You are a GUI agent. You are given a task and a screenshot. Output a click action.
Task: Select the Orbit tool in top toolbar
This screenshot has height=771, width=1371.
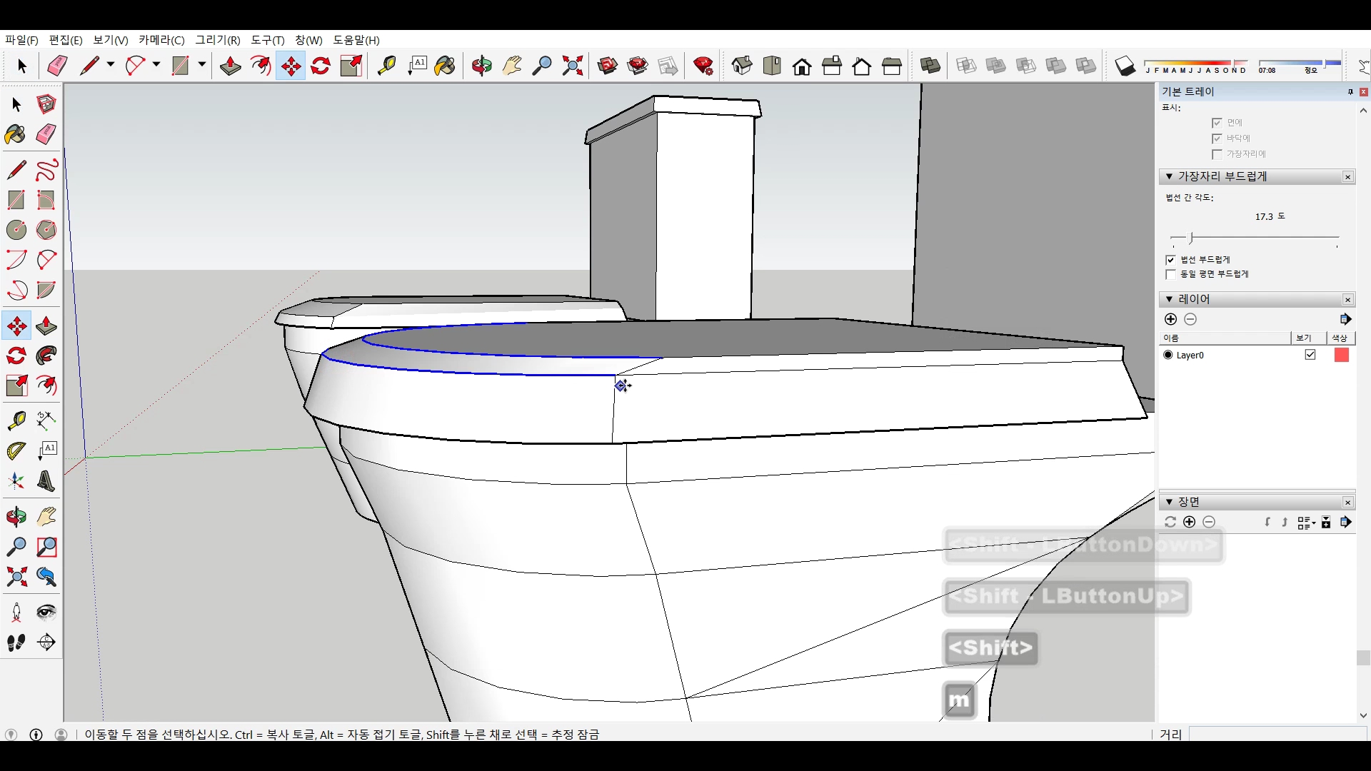point(482,66)
